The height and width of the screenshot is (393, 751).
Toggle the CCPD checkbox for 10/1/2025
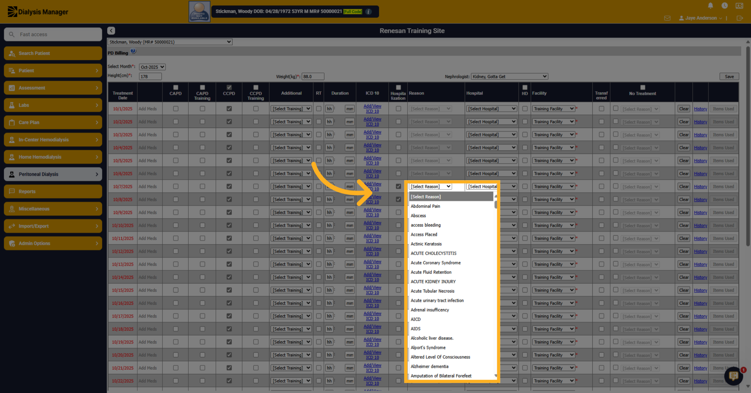[x=229, y=108]
